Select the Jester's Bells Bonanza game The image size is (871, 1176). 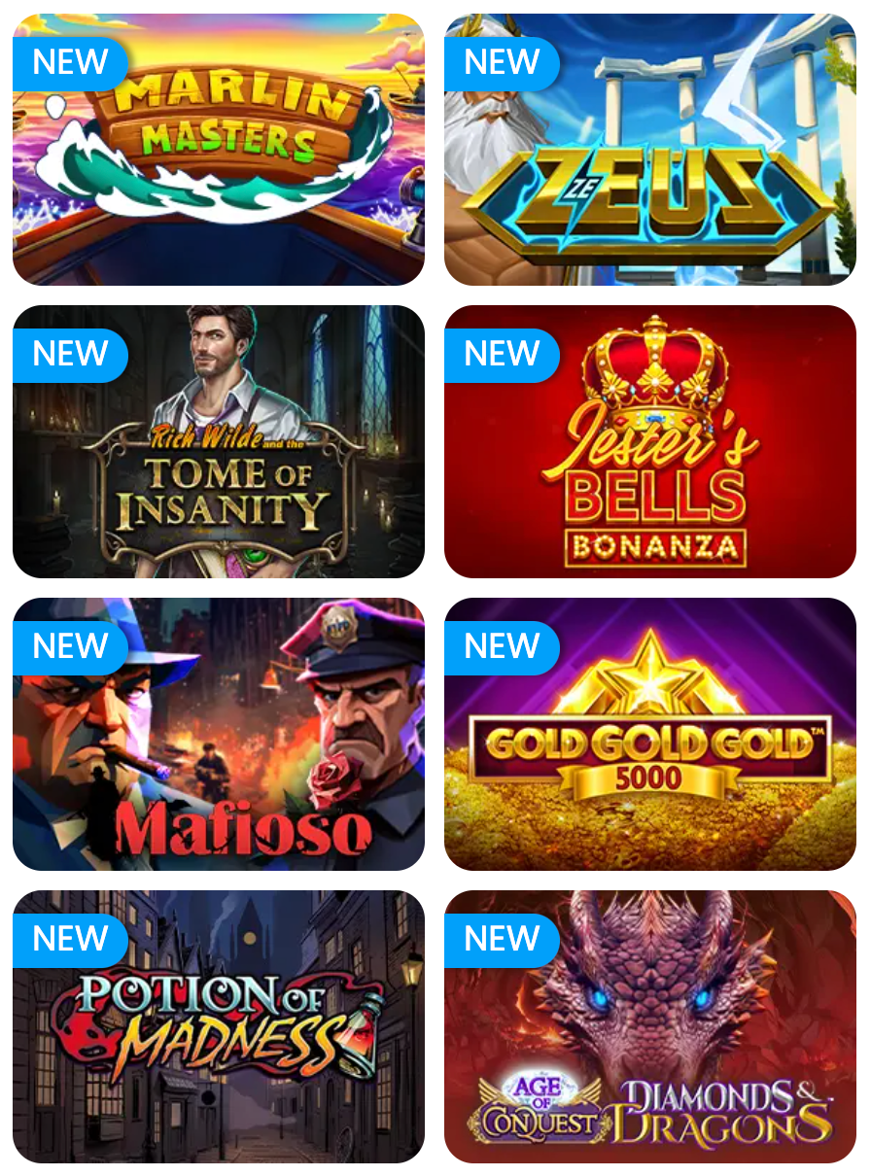(x=650, y=441)
